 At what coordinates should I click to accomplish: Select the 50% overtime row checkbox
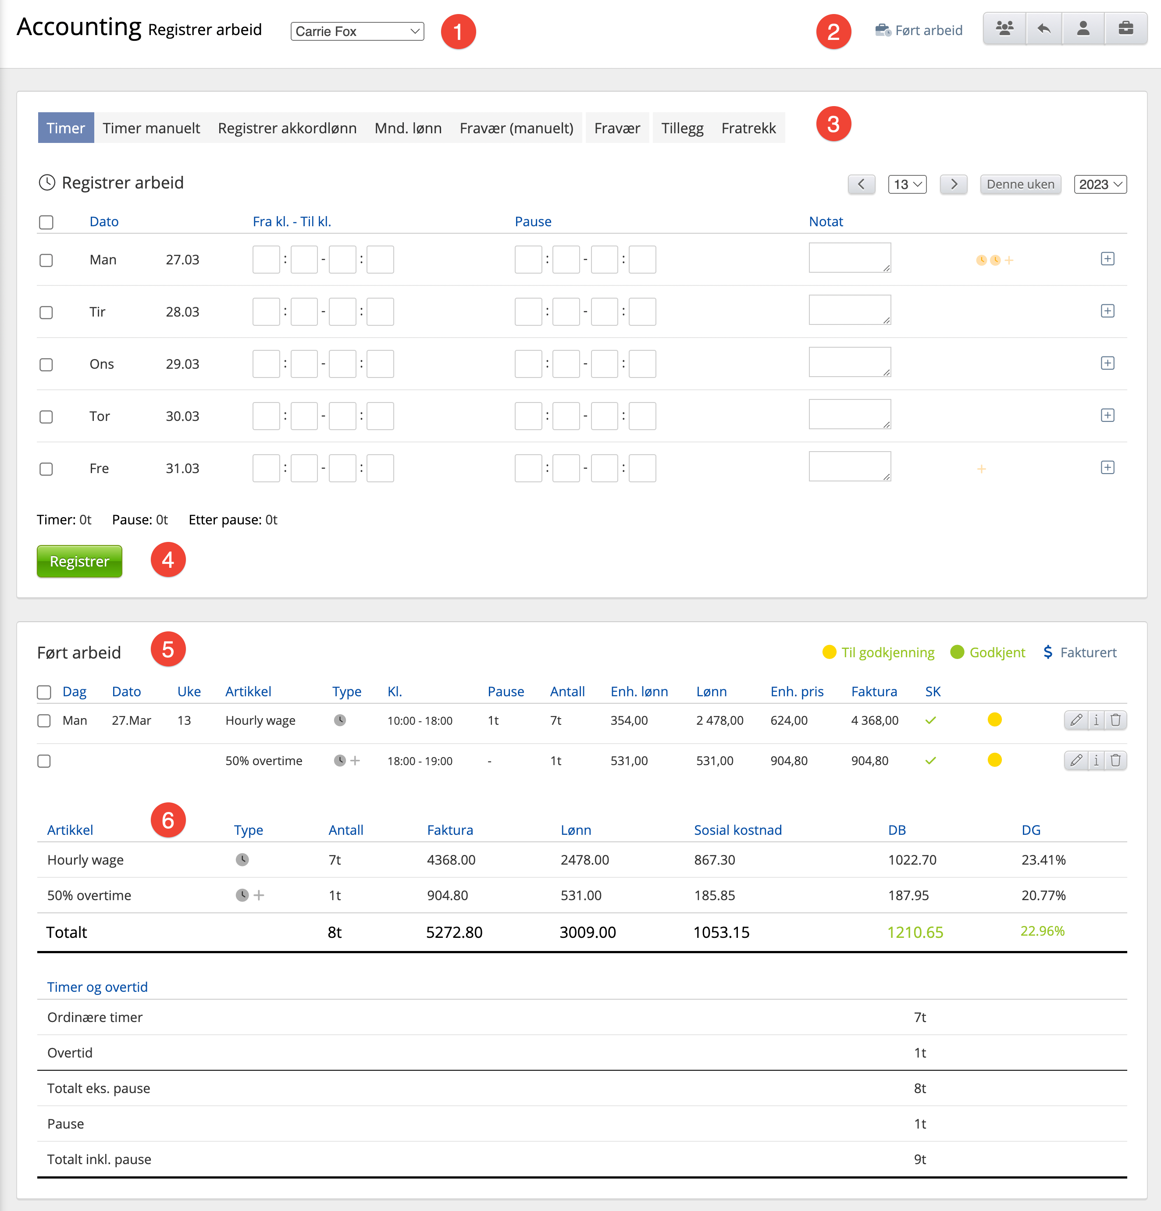[44, 761]
